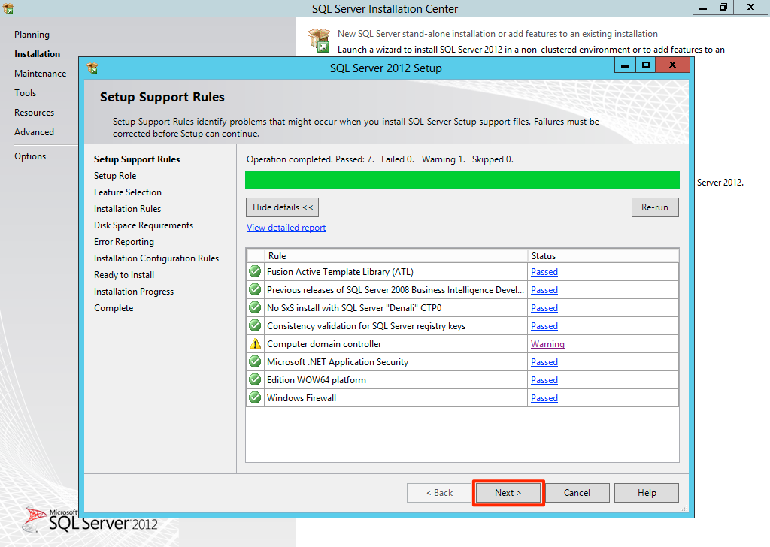Viewport: 770px width, 547px height.
Task: Click the SQL Server 2012 Setup title bar icon
Action: click(92, 68)
